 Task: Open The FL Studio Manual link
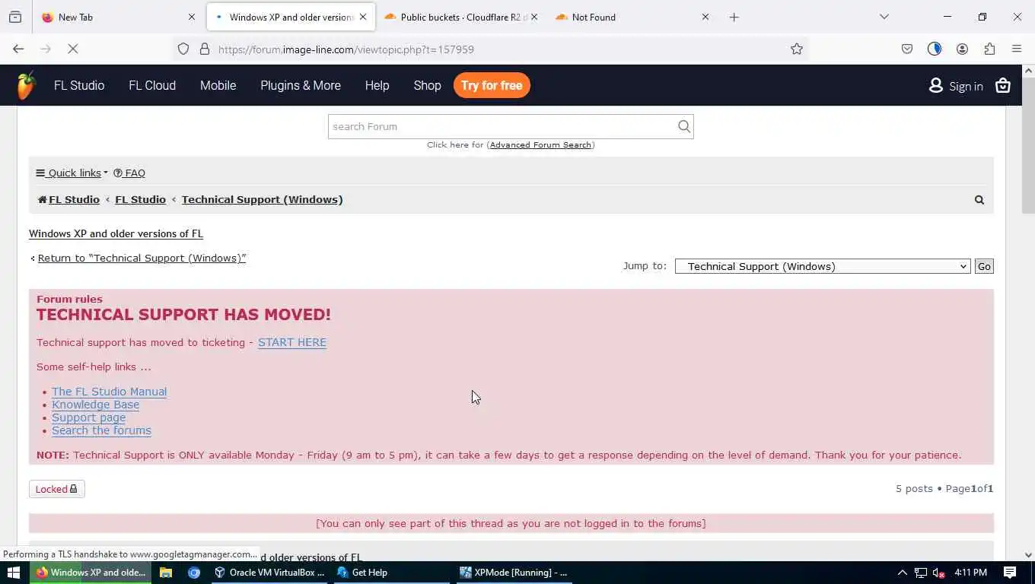(109, 392)
